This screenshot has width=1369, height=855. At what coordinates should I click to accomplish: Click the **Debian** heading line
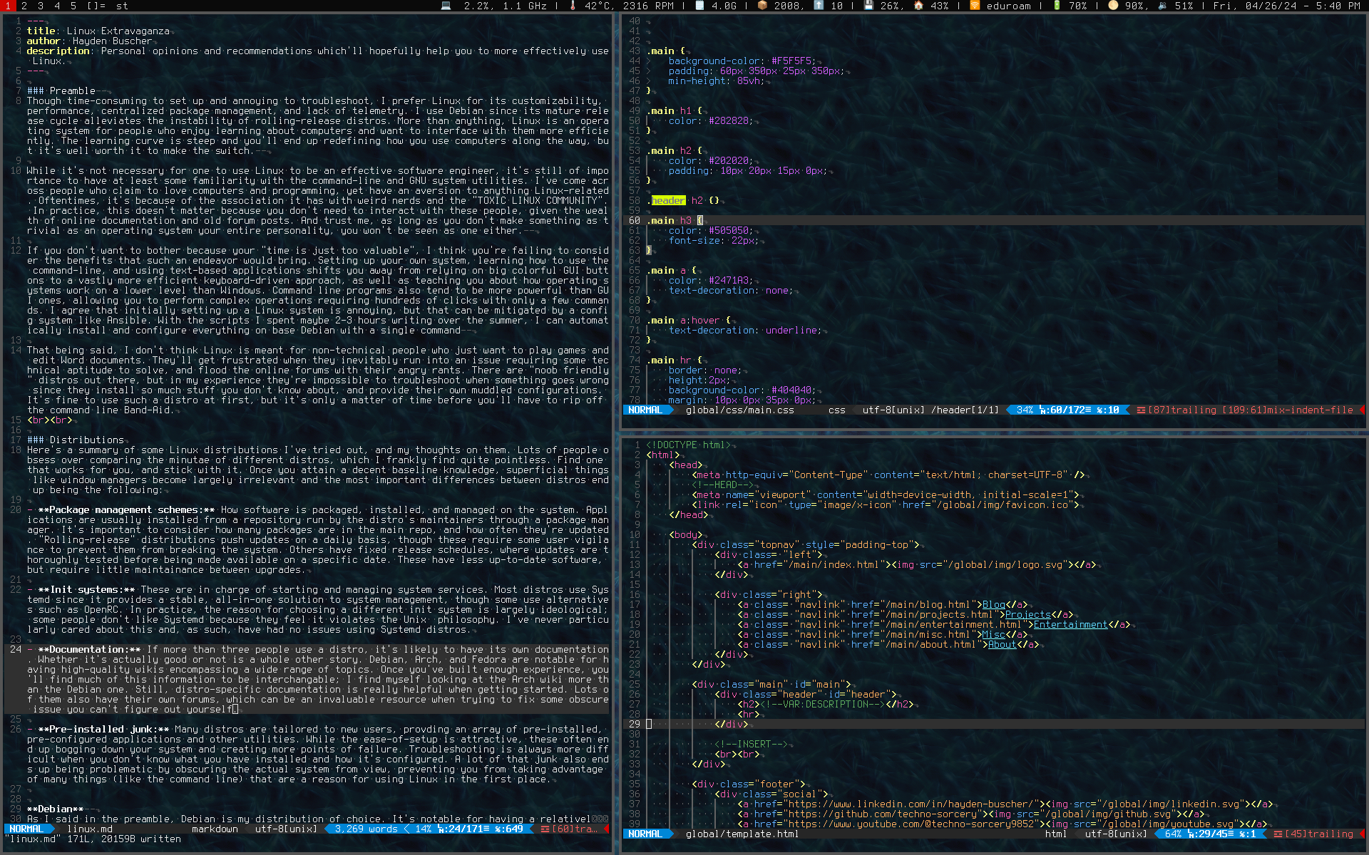click(x=56, y=809)
